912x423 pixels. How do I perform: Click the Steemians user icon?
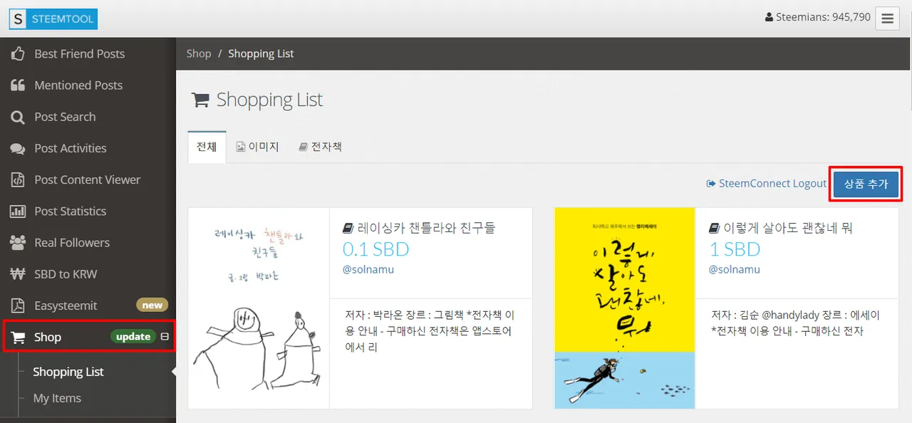[x=769, y=17]
